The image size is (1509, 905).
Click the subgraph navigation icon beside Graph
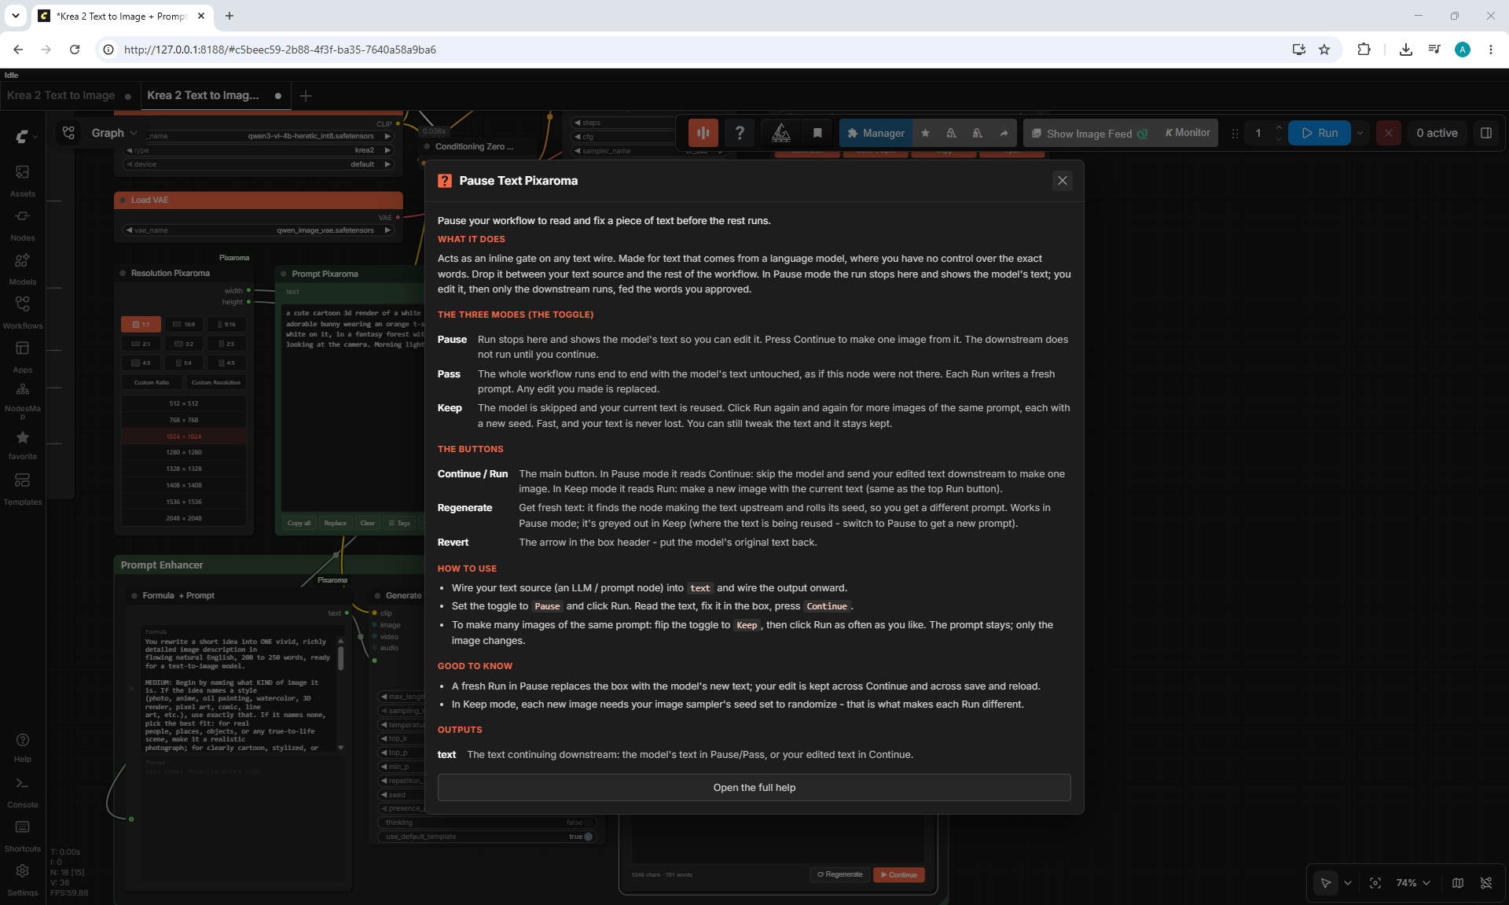point(68,133)
